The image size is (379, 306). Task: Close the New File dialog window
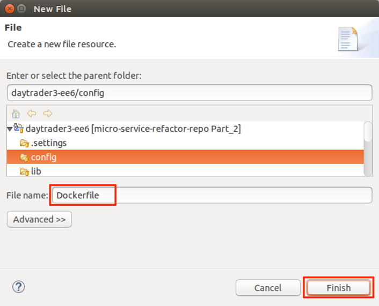click(x=9, y=9)
